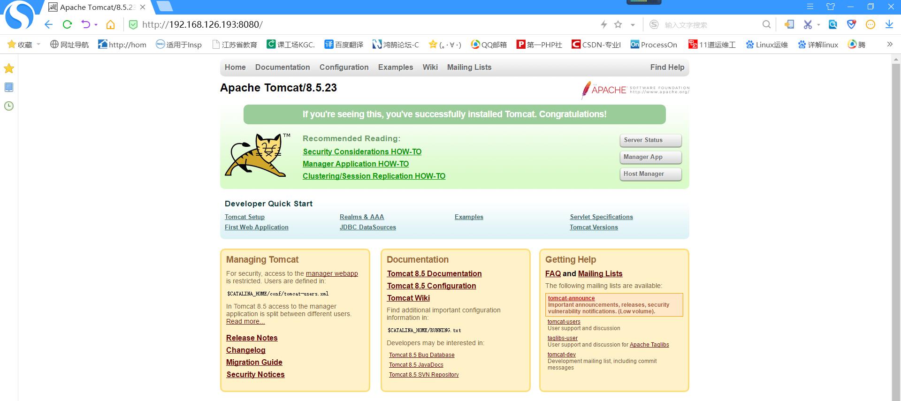Open skin settings via the shirt icon
The image size is (901, 401).
831,7
